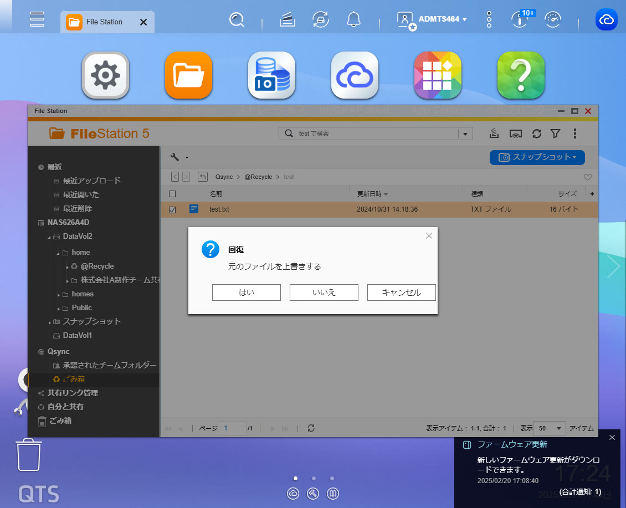Click @Recycle in the breadcrumb path
The image size is (626, 508).
pos(258,177)
